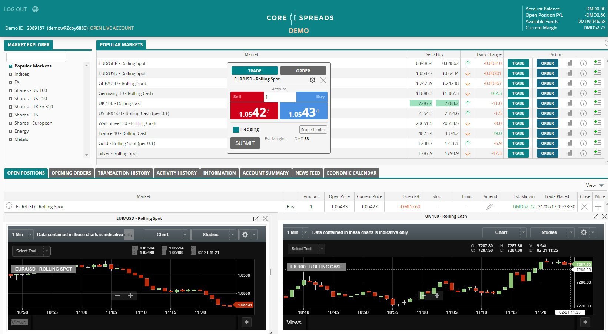Select the Sell direction toggle
The image size is (608, 334).
tap(247, 97)
